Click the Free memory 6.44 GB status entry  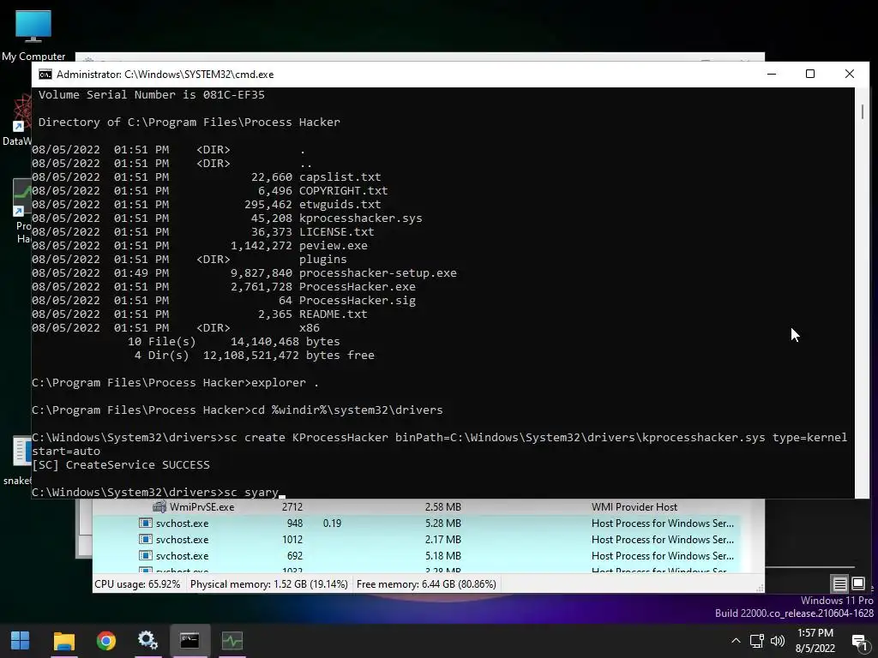point(426,584)
